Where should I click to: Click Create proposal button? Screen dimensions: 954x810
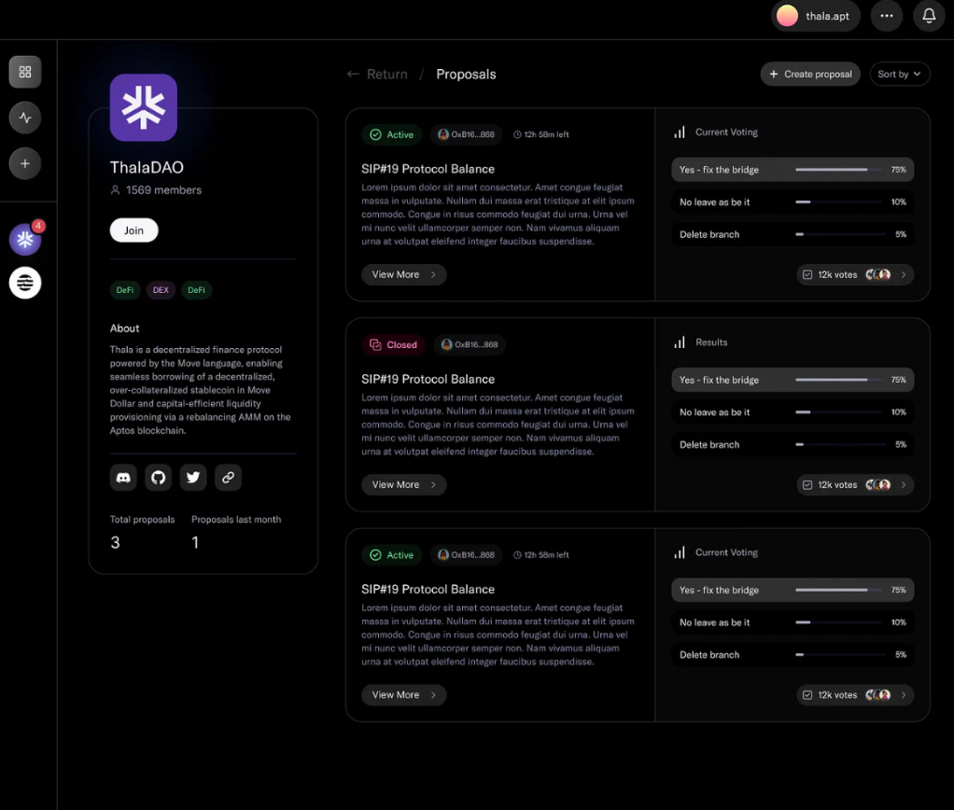[x=810, y=75]
